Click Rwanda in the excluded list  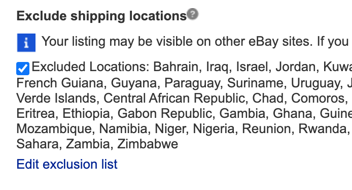click(322, 129)
